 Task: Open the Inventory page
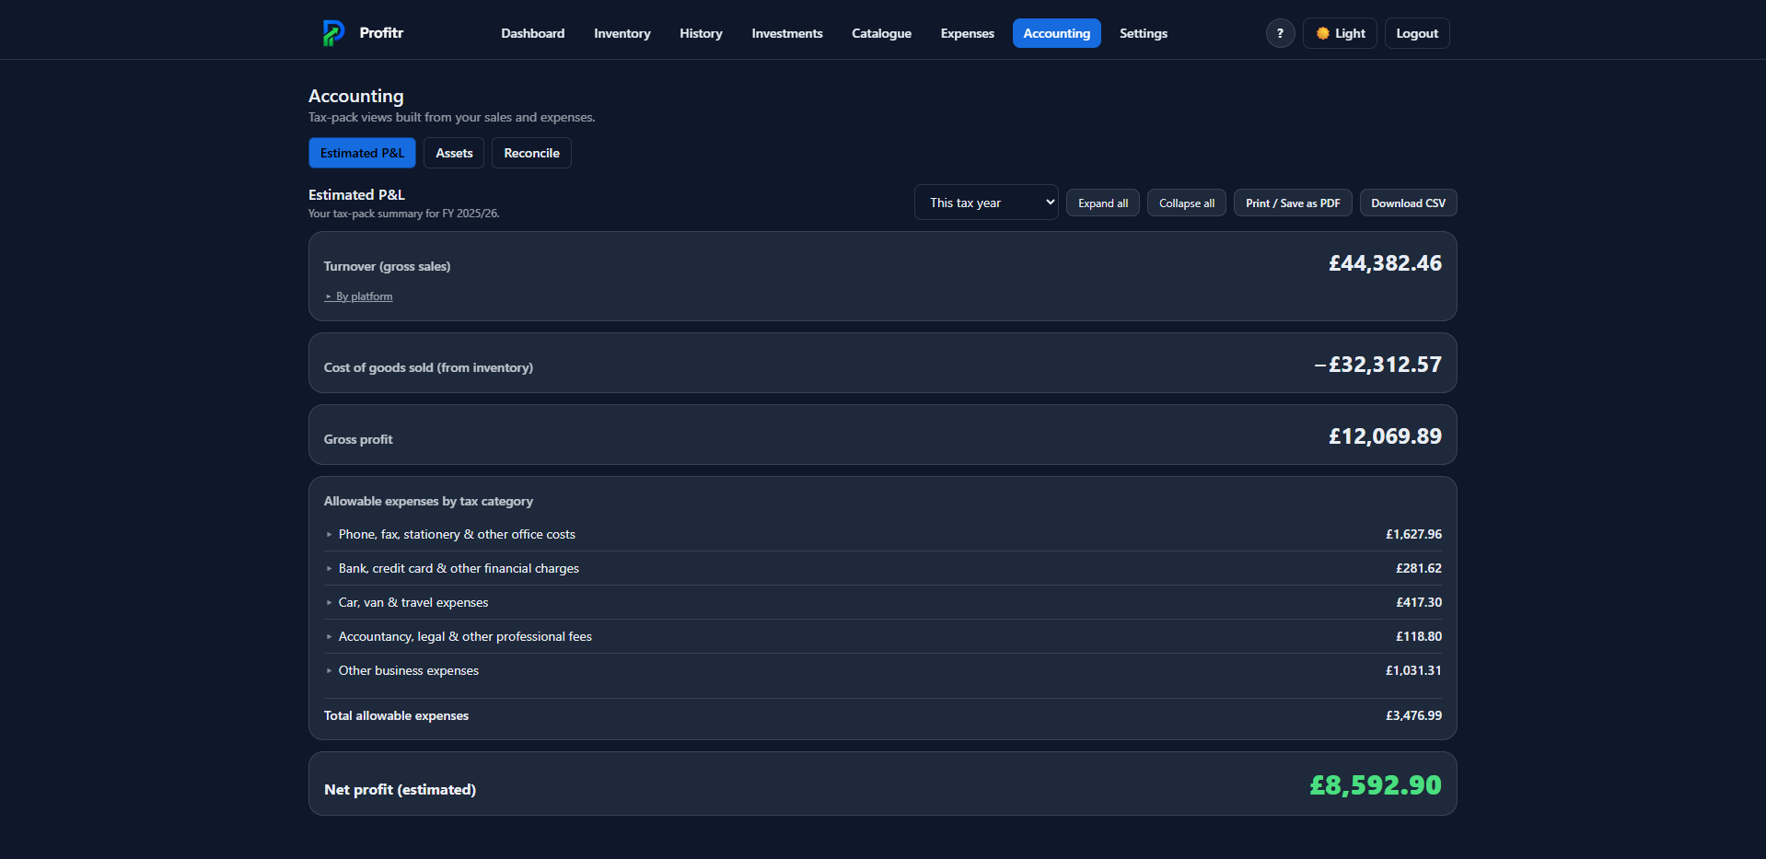622,33
